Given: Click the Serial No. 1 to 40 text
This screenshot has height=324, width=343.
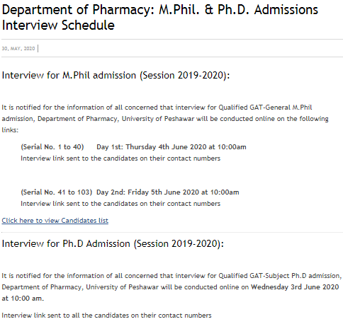Looking at the screenshot, I should [52, 147].
